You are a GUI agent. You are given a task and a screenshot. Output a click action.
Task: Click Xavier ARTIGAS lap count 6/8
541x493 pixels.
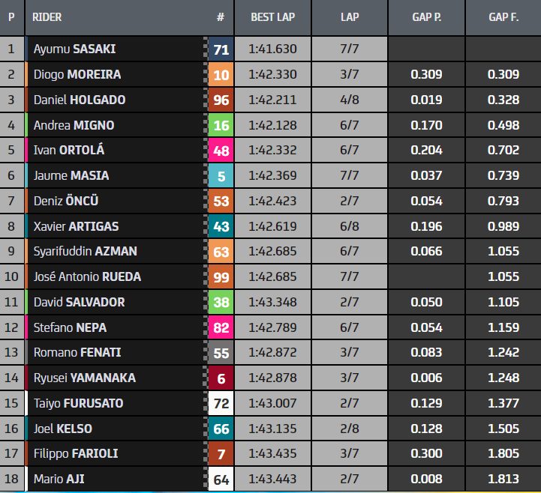(350, 226)
